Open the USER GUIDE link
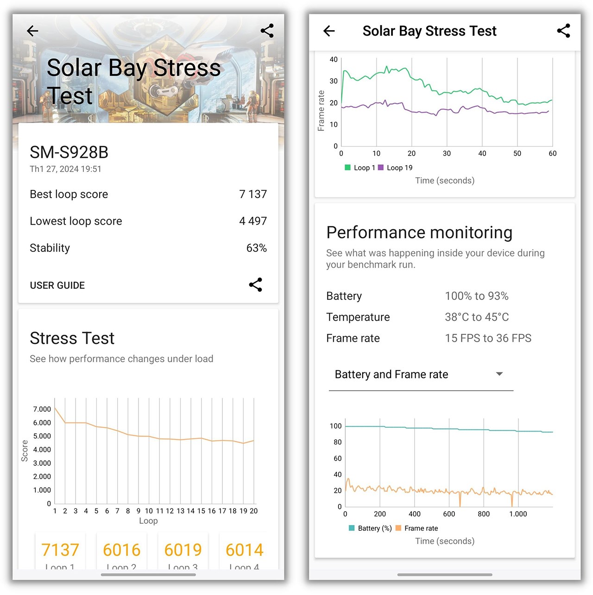 point(57,285)
